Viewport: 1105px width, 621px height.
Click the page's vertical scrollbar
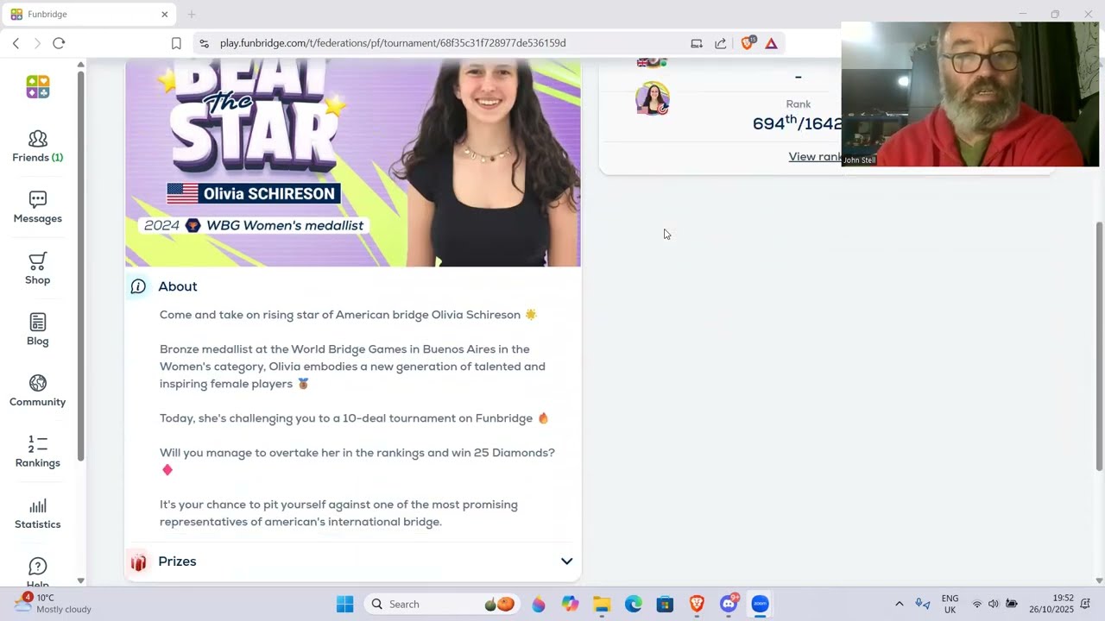1099,346
